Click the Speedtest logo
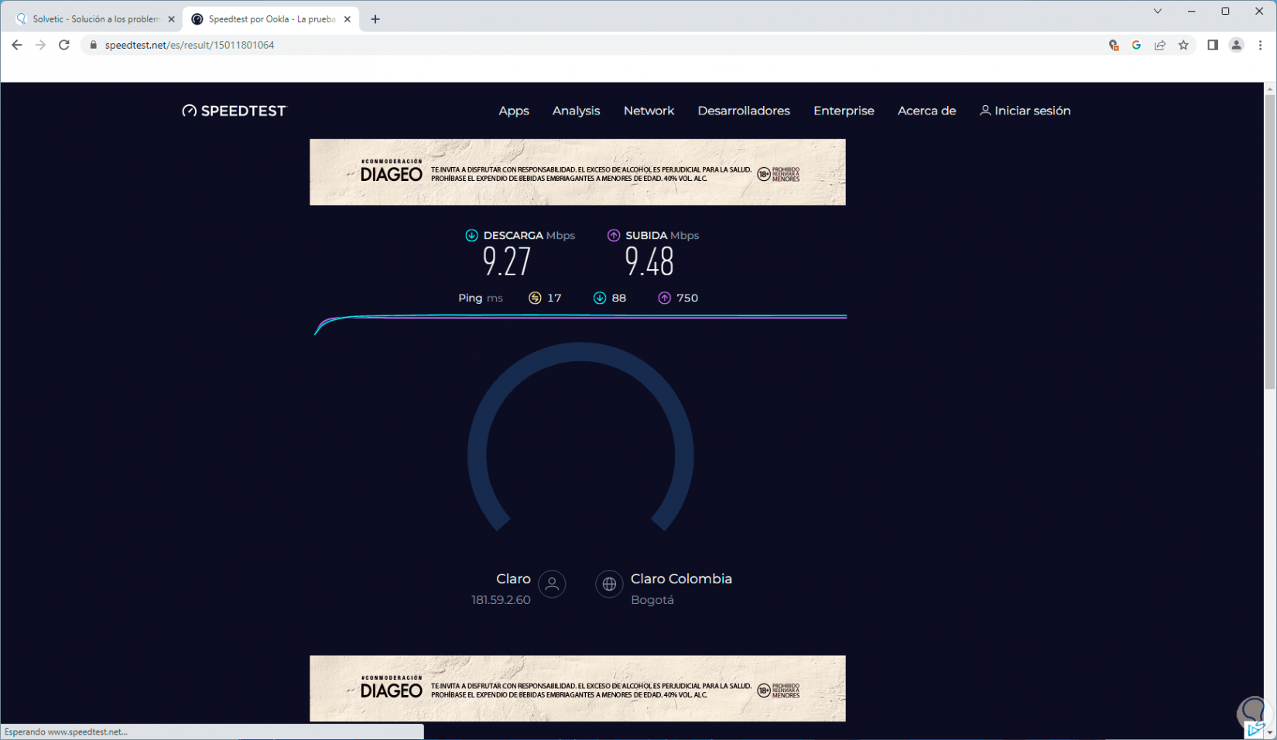Image resolution: width=1277 pixels, height=740 pixels. pos(234,111)
